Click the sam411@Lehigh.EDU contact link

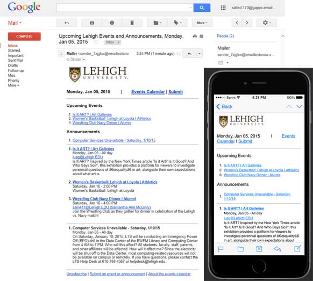[x=111, y=207]
